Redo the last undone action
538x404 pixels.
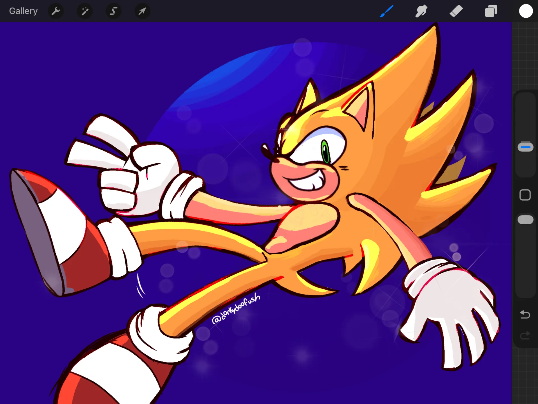525,335
